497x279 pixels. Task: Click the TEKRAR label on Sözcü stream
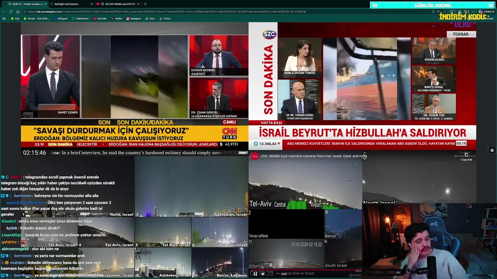461,34
